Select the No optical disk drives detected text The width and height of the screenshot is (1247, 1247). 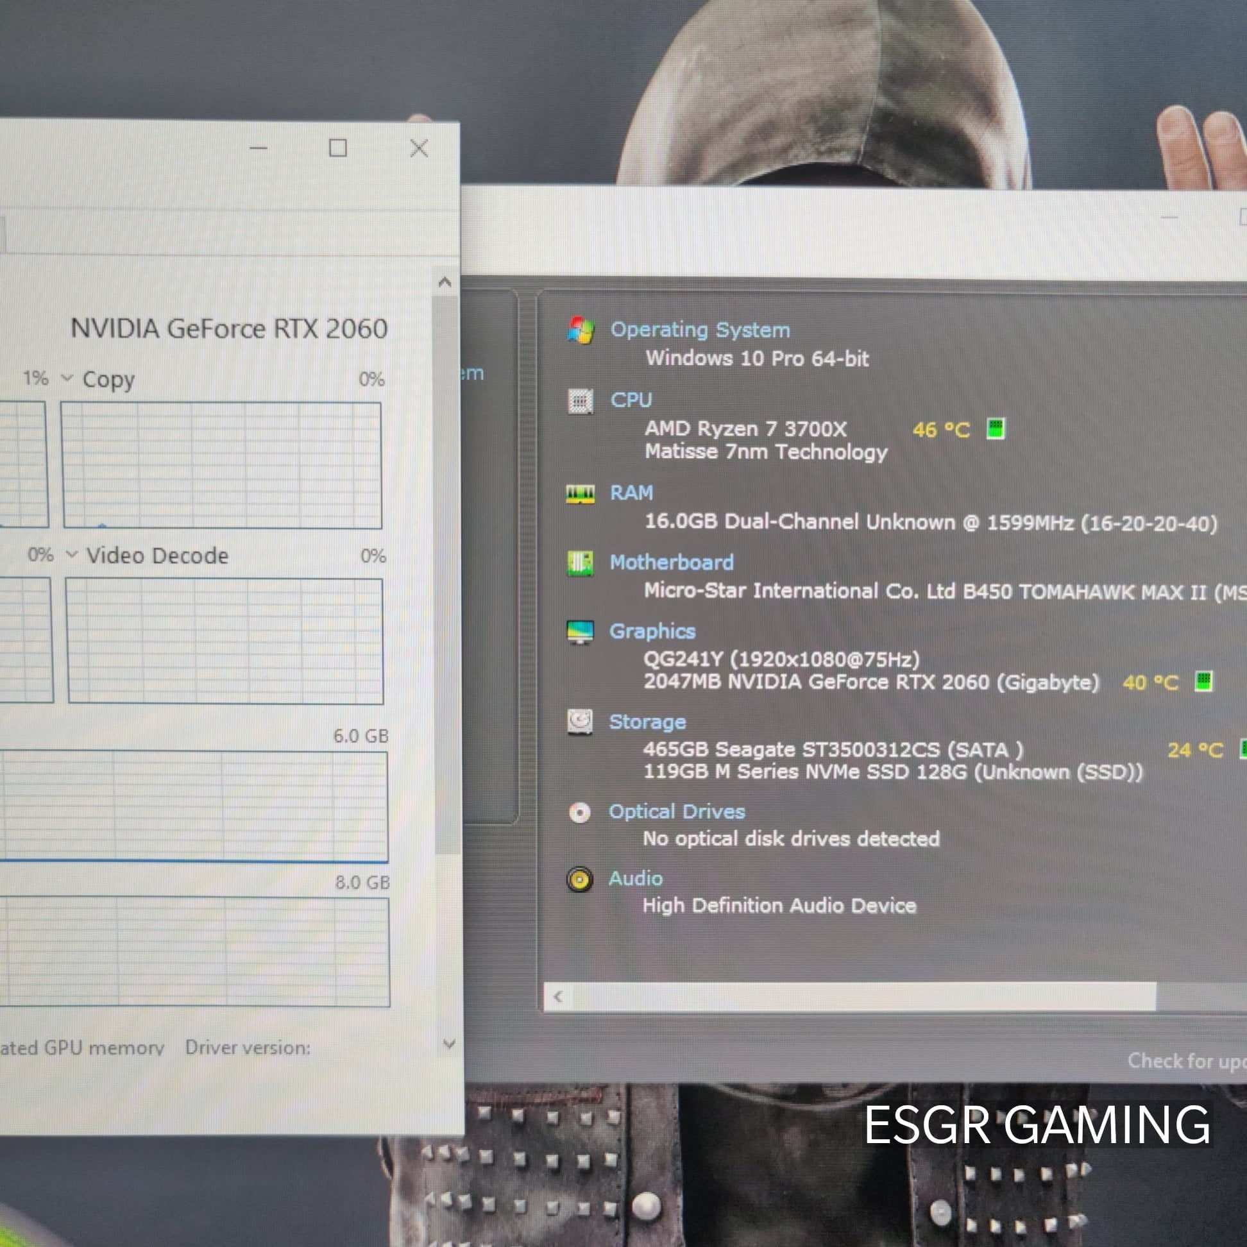tap(792, 838)
